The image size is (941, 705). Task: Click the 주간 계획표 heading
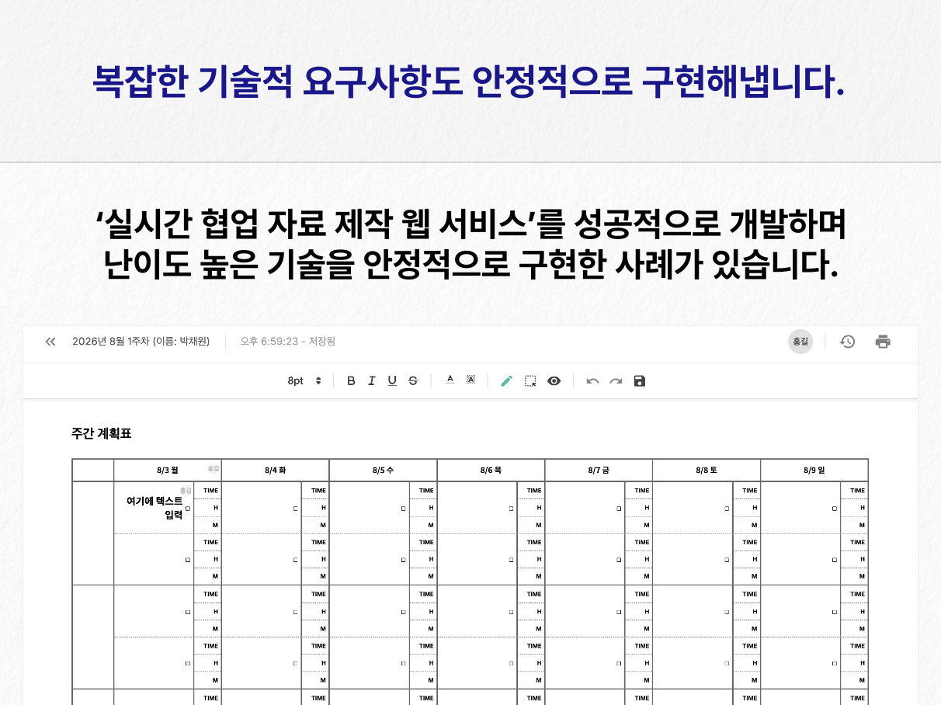click(x=102, y=434)
